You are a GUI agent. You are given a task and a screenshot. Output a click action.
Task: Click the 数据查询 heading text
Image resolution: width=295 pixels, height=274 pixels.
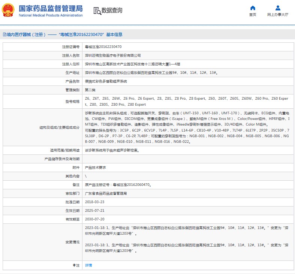[x=112, y=10]
